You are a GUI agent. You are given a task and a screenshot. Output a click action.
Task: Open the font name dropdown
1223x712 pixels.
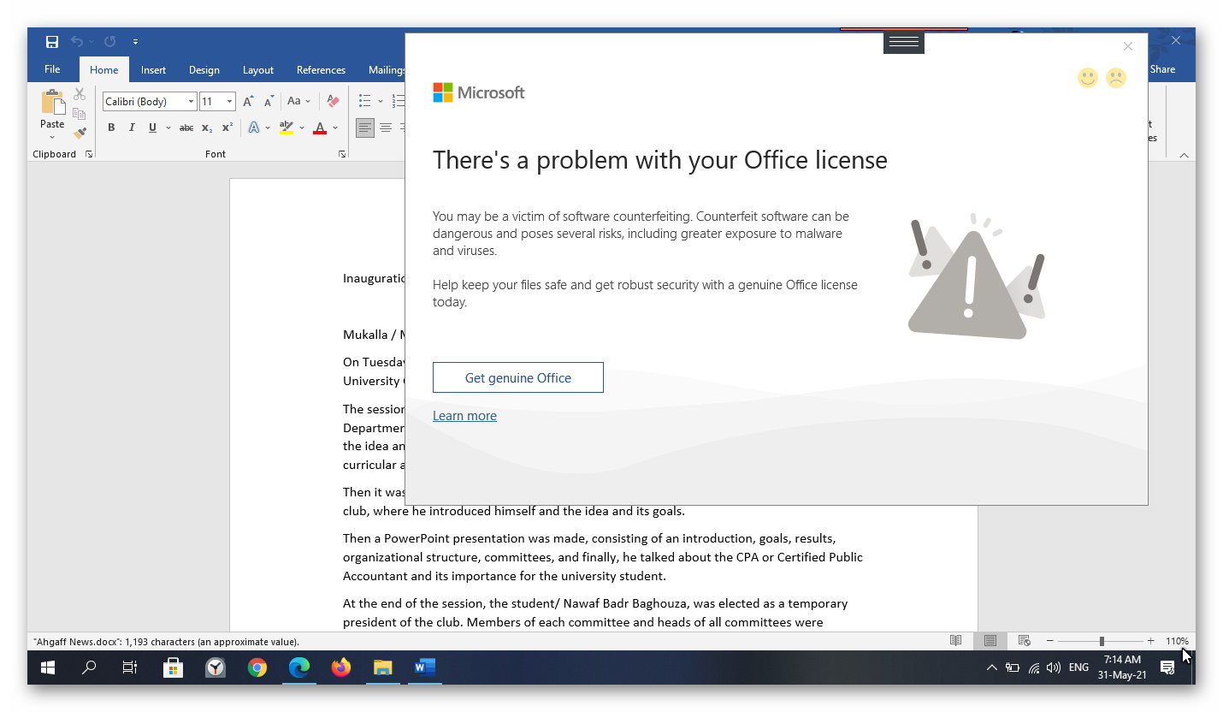click(191, 102)
